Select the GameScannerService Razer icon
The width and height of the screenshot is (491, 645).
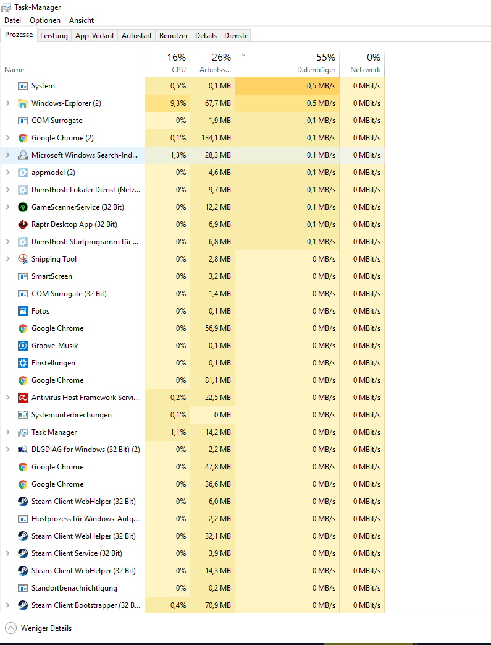(x=23, y=207)
